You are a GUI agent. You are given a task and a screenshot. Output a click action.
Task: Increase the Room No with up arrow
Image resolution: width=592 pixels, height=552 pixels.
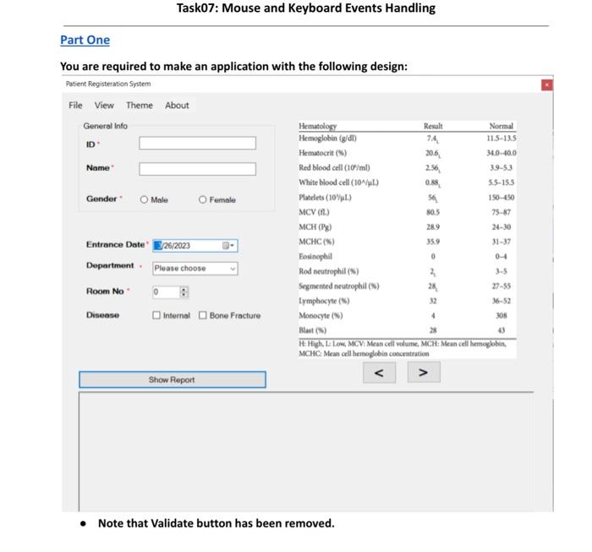pyautogui.click(x=184, y=289)
